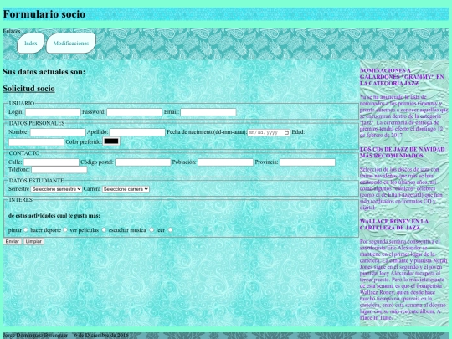Click the Enviar button
The image size is (452, 339).
pyautogui.click(x=12, y=241)
